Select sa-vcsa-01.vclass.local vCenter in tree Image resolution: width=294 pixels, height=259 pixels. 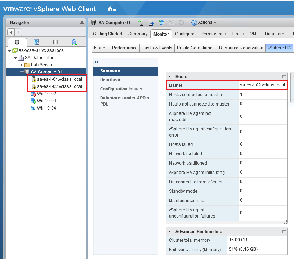(x=42, y=50)
